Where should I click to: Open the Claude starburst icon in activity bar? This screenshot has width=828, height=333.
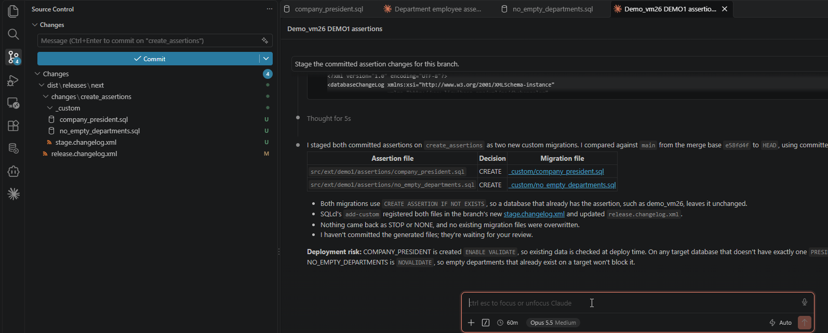(x=14, y=194)
